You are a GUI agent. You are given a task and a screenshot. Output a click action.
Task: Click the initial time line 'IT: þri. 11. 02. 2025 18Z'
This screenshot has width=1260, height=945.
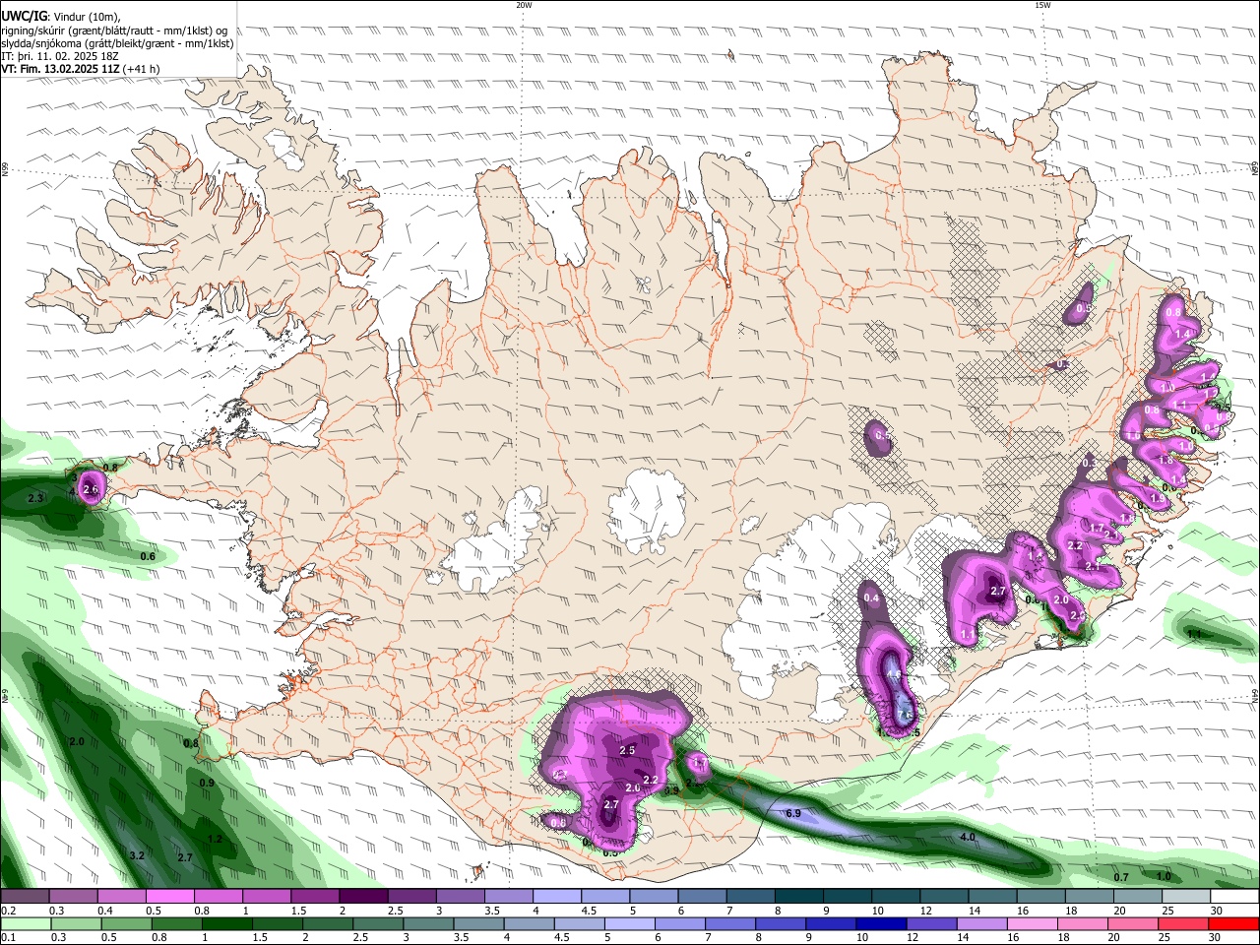tap(61, 56)
